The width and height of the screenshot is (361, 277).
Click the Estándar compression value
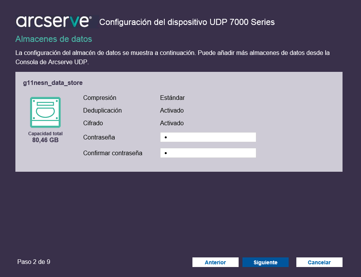pyautogui.click(x=172, y=98)
